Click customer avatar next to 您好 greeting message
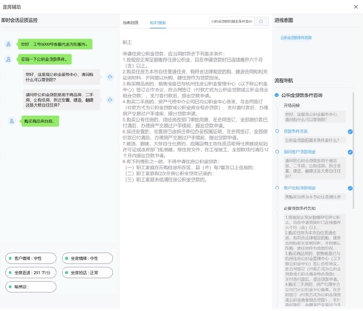Screen dimensions: 363x311 (8, 44)
